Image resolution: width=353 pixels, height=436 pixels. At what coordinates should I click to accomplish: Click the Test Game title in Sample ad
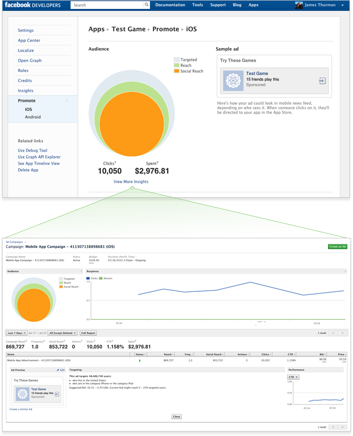tap(257, 74)
